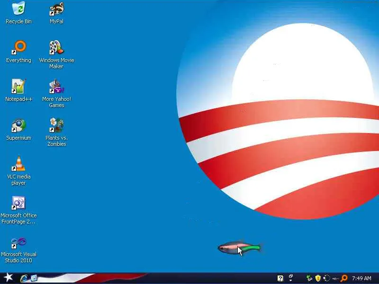Open the VLC media player shortcut
Viewport: 379px width, 284px height.
point(18,171)
